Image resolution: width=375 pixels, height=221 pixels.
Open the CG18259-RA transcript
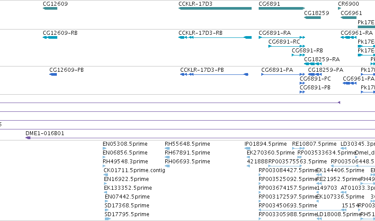click(322, 59)
